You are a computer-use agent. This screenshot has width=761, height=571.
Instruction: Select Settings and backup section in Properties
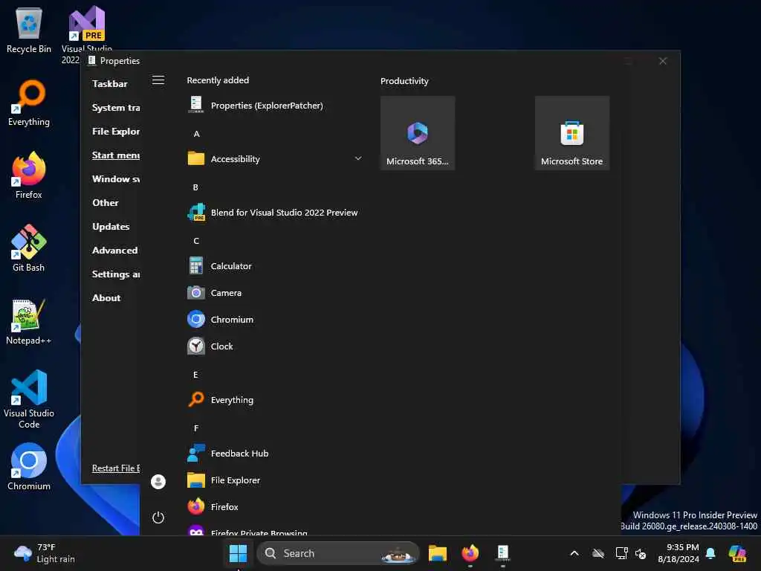(x=116, y=274)
